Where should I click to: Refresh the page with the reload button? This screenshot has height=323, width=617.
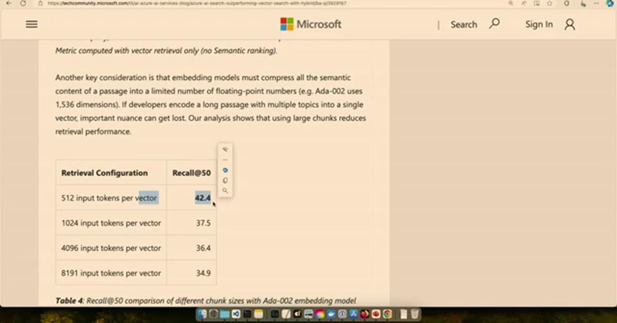pos(23,3)
